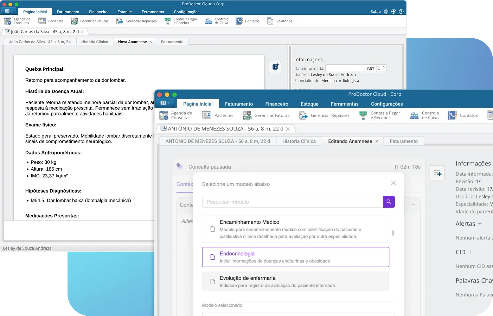The image size is (493, 316).
Task: Click the globe language icon in the title bar
Action: (x=386, y=11)
